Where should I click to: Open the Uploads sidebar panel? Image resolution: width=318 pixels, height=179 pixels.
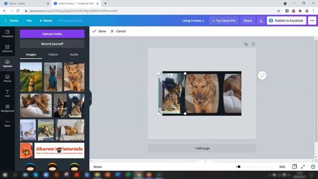(7, 64)
